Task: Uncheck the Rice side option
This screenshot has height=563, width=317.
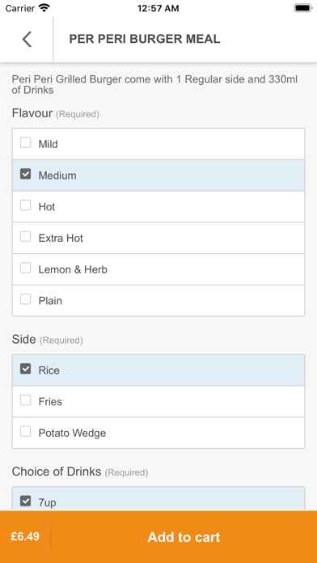Action: (26, 369)
